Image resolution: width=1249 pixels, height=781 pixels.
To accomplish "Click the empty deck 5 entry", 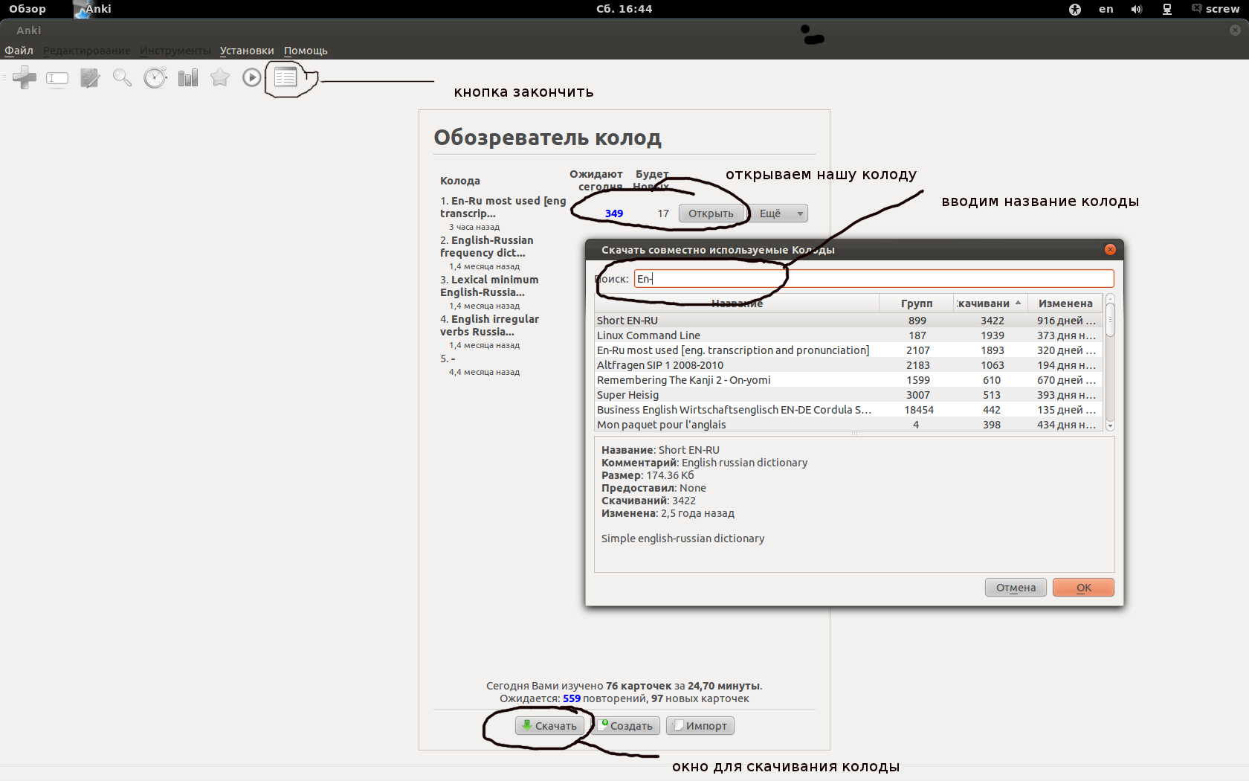I will point(448,359).
